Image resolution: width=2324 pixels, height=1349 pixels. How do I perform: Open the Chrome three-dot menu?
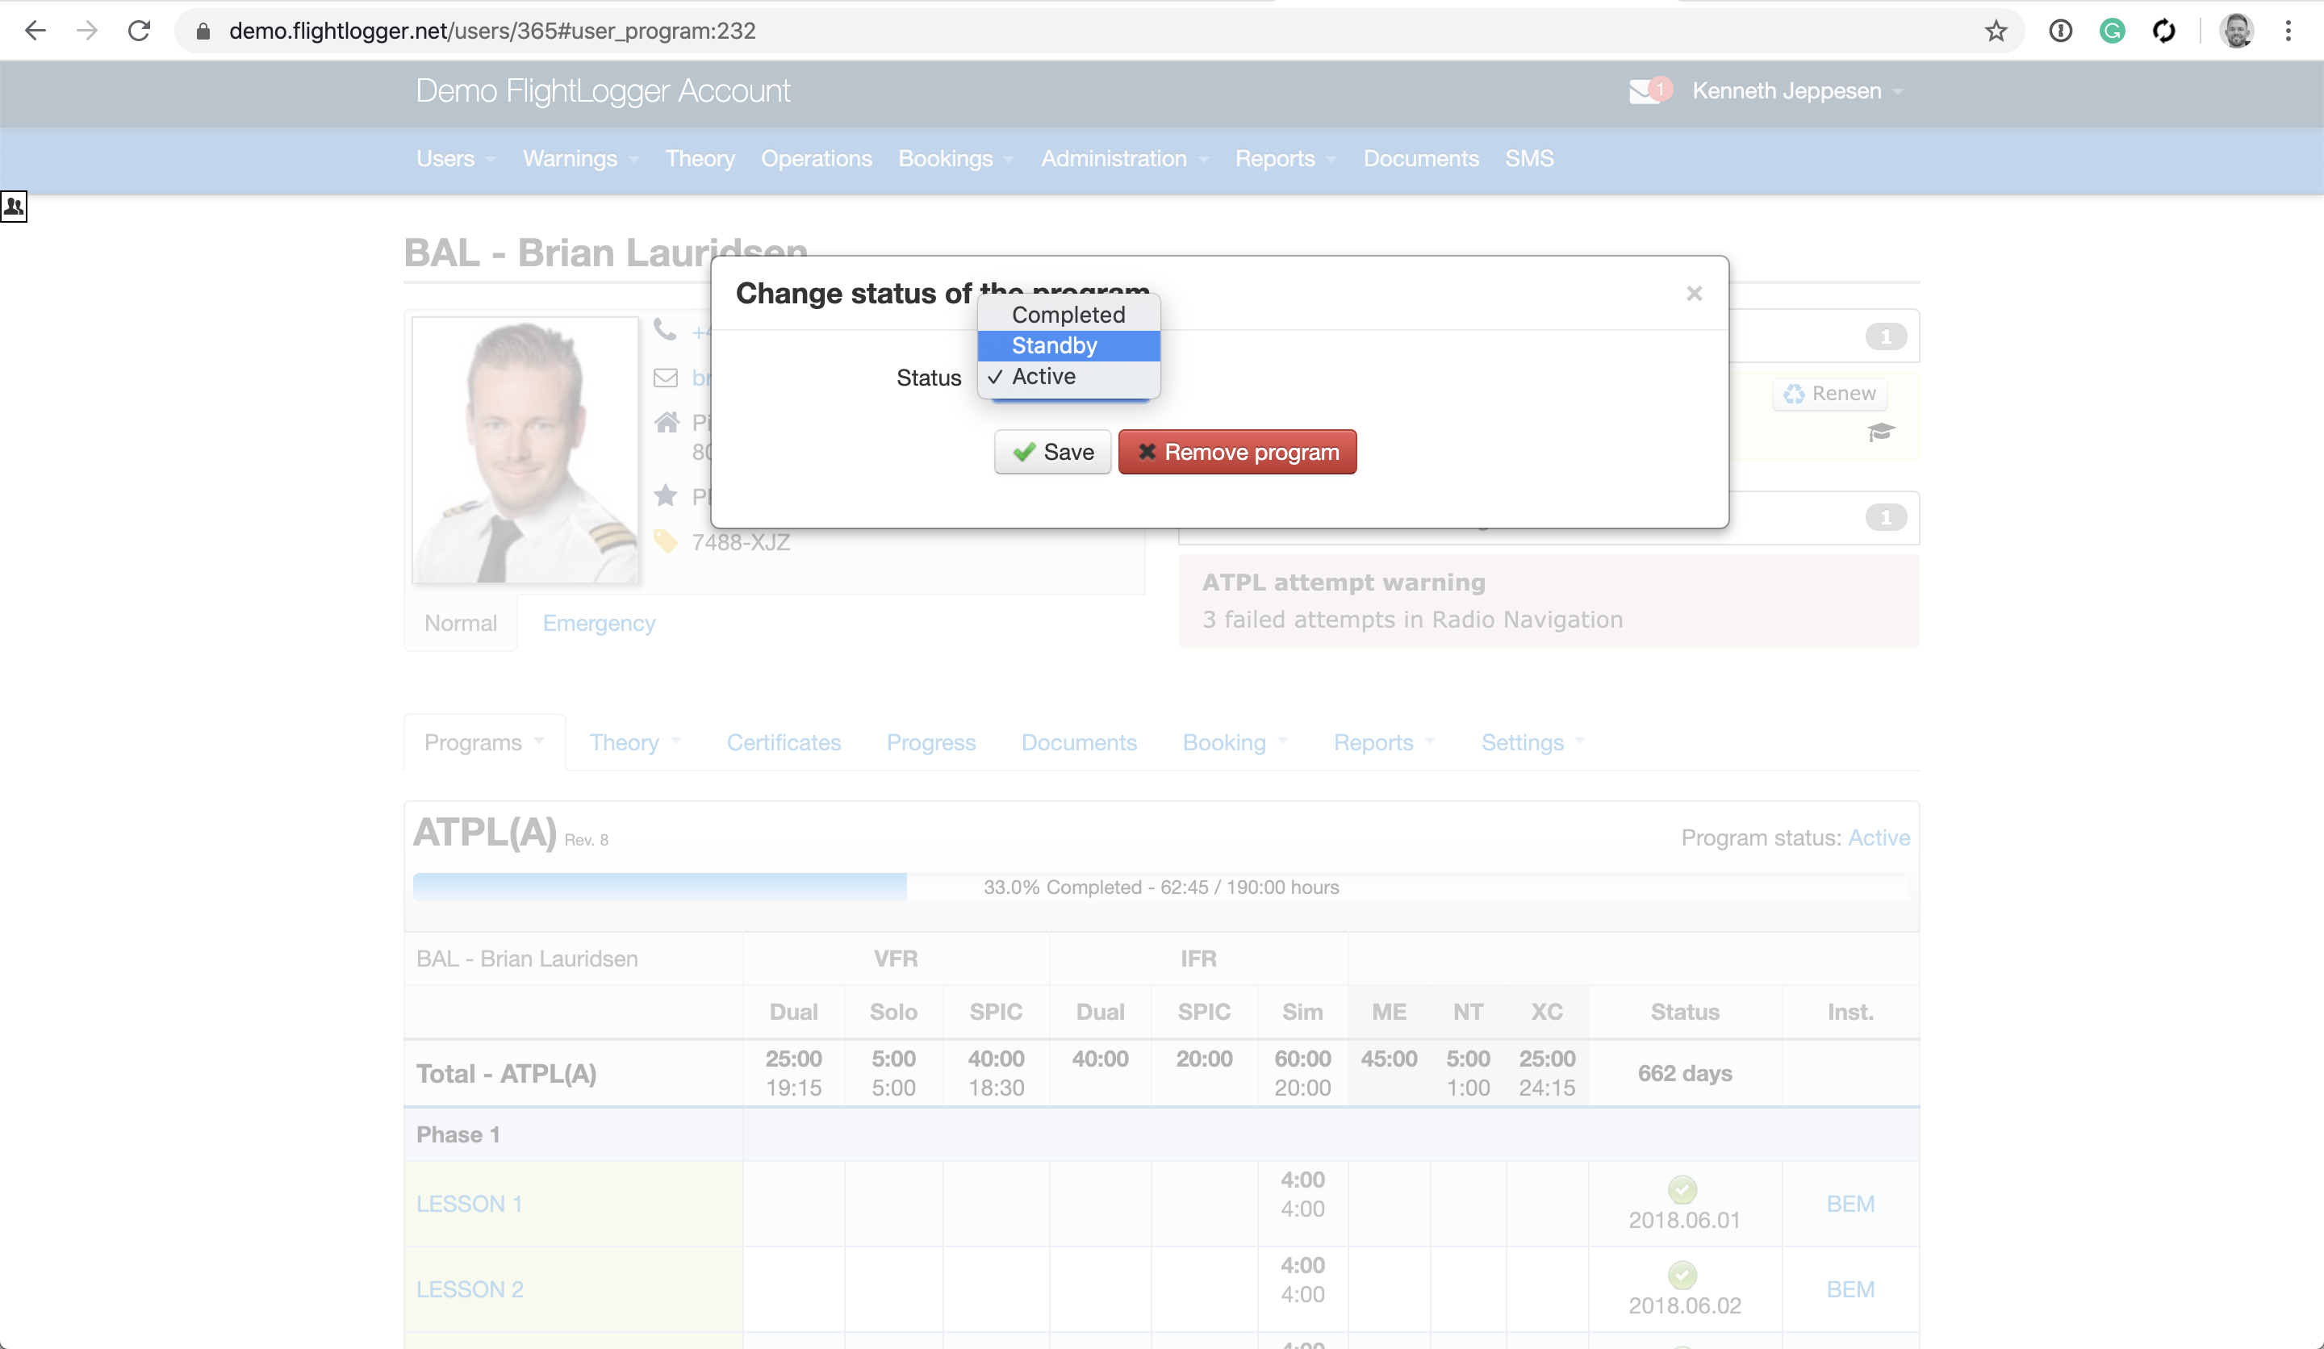pyautogui.click(x=2288, y=31)
